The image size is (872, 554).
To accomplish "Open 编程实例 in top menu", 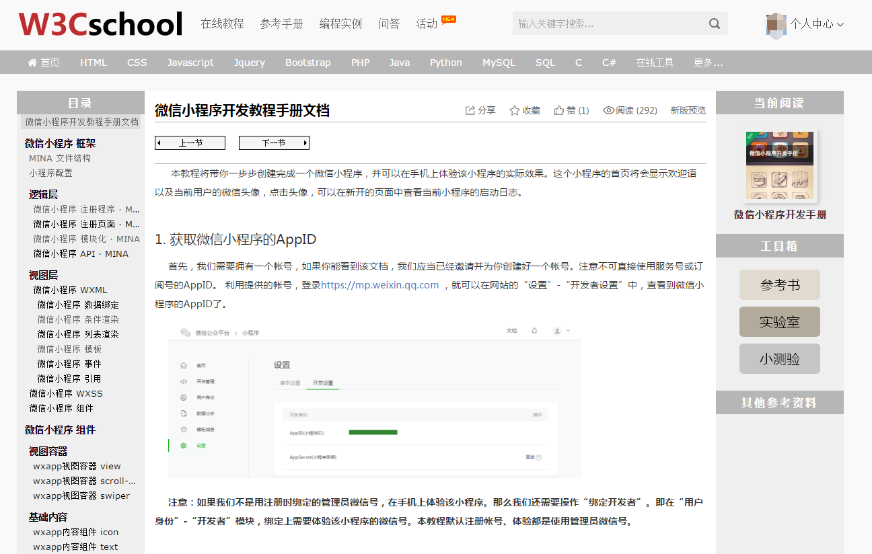I will (x=340, y=24).
